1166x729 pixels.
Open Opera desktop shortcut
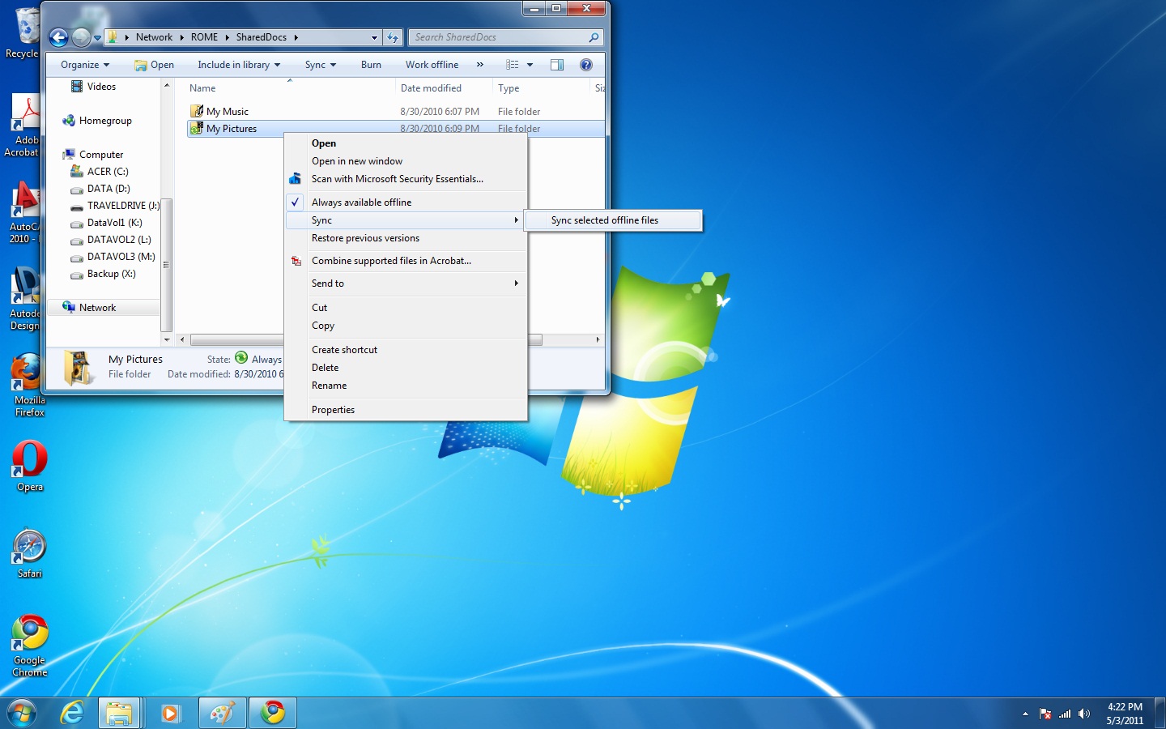click(x=29, y=467)
